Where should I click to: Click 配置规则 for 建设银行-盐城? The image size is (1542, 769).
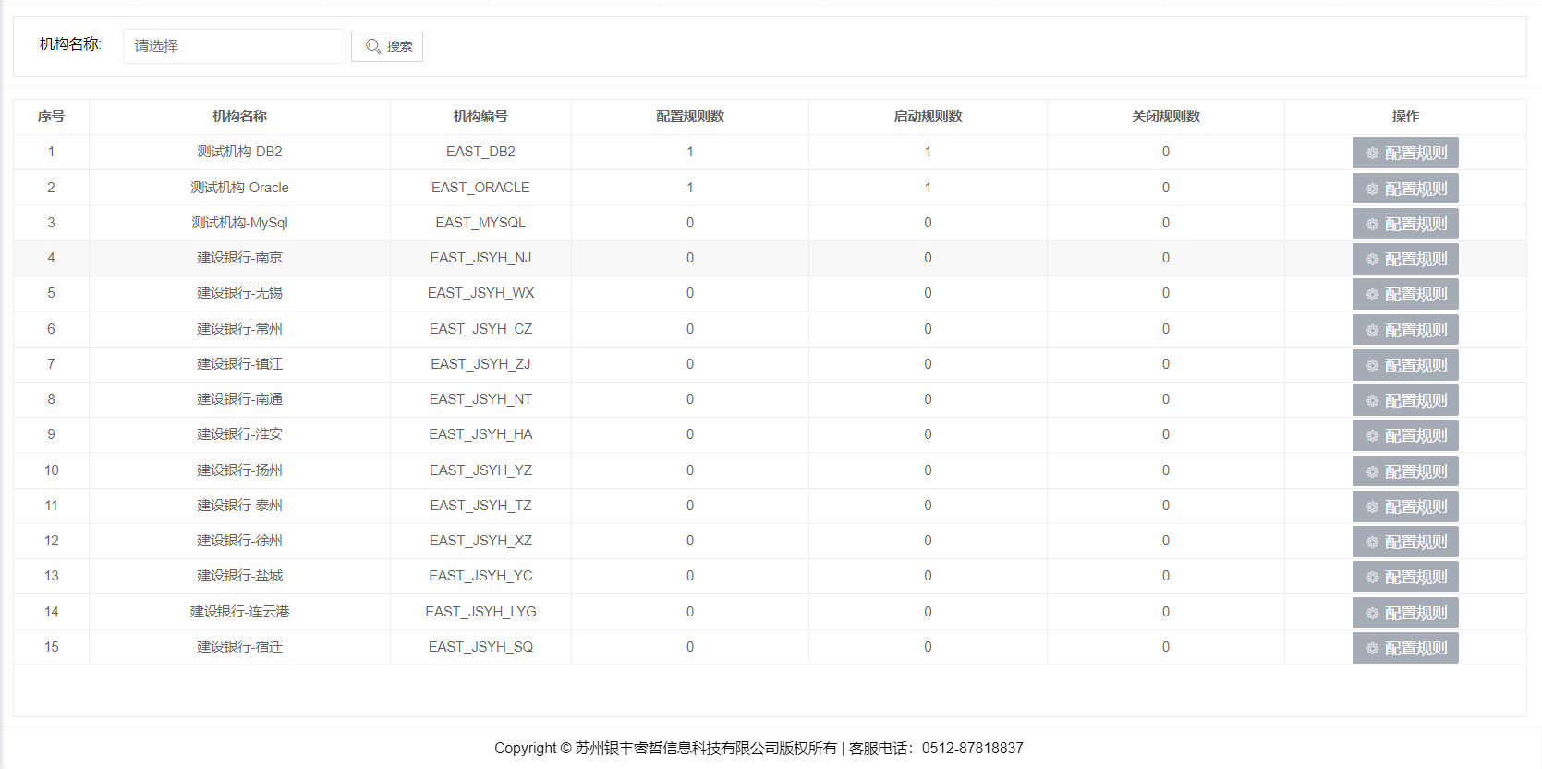pyautogui.click(x=1405, y=577)
